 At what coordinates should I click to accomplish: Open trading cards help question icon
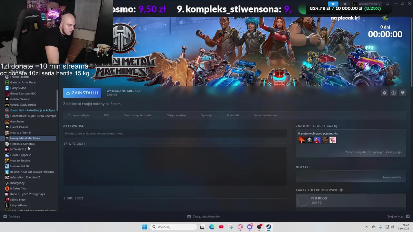click(341, 190)
